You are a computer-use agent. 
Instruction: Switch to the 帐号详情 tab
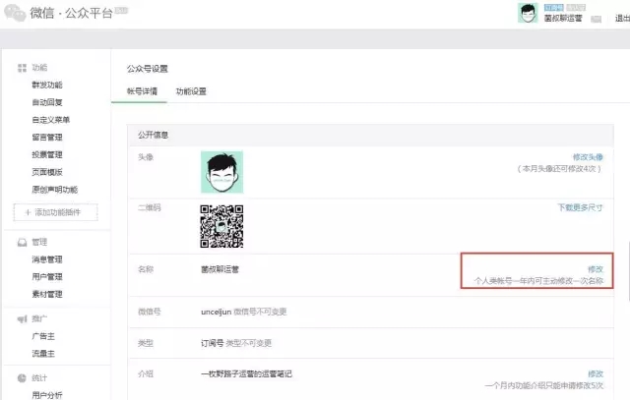coord(142,91)
